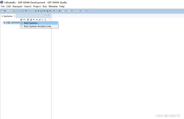This screenshot has height=119, width=184.
Task: Click the Add System icon in Systems panel
Action: 21,20
